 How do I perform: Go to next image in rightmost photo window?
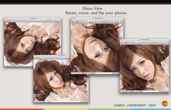[x=138, y=42]
